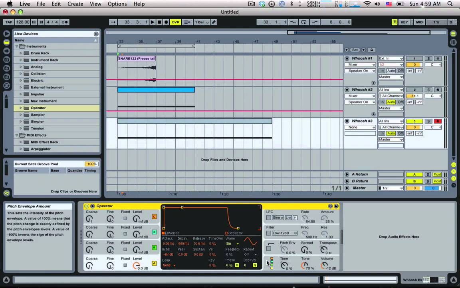
Task: Save Operator preset with disk icon
Action: pos(336,206)
